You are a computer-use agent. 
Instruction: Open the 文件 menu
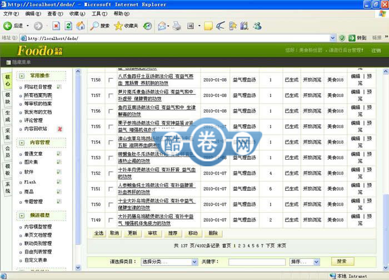pos(11,14)
